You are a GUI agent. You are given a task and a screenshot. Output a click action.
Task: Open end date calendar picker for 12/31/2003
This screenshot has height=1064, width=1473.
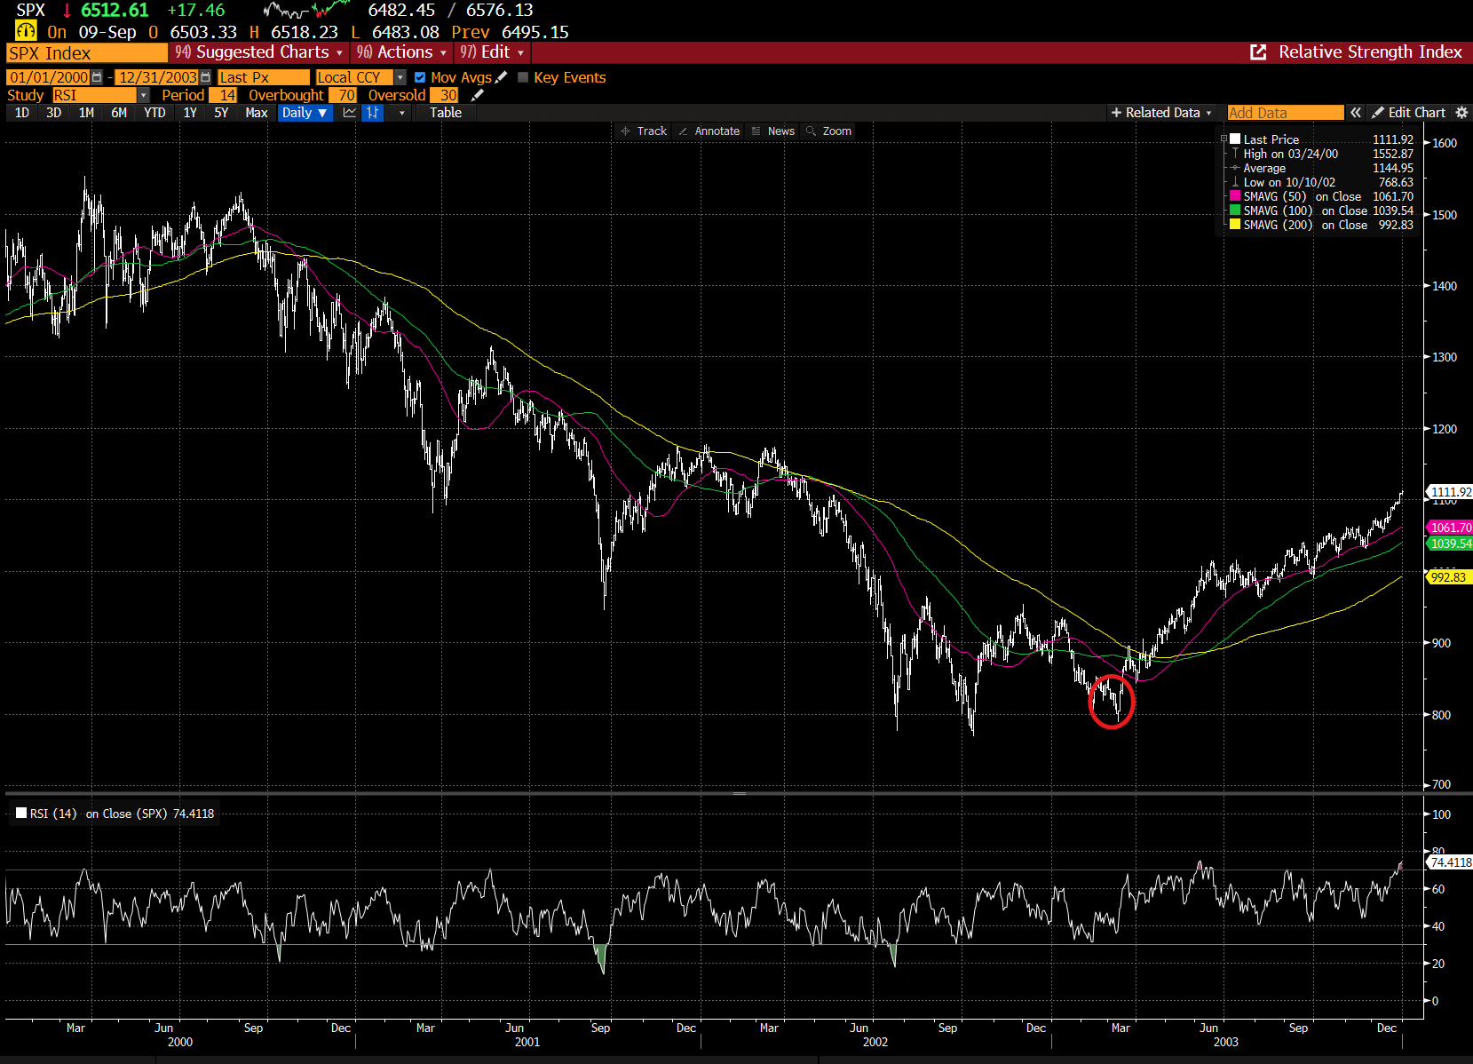pyautogui.click(x=205, y=77)
